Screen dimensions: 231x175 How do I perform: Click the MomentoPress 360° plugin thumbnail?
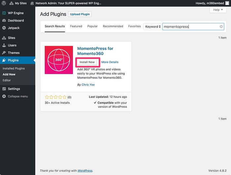point(59,60)
